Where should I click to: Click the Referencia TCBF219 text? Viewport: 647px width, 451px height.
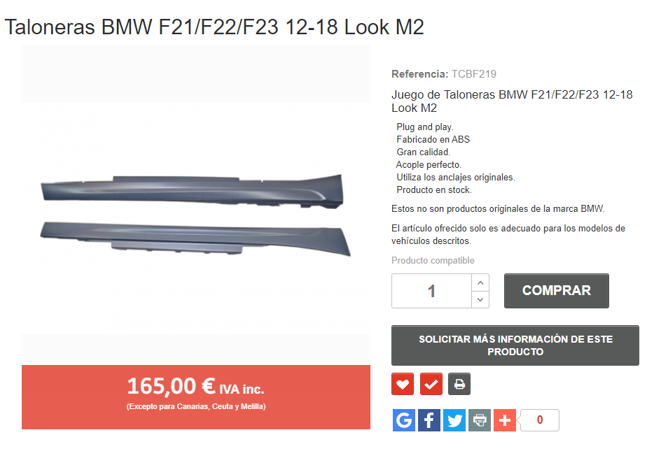[443, 74]
